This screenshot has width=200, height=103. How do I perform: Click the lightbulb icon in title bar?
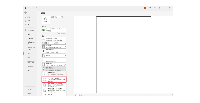150,8
